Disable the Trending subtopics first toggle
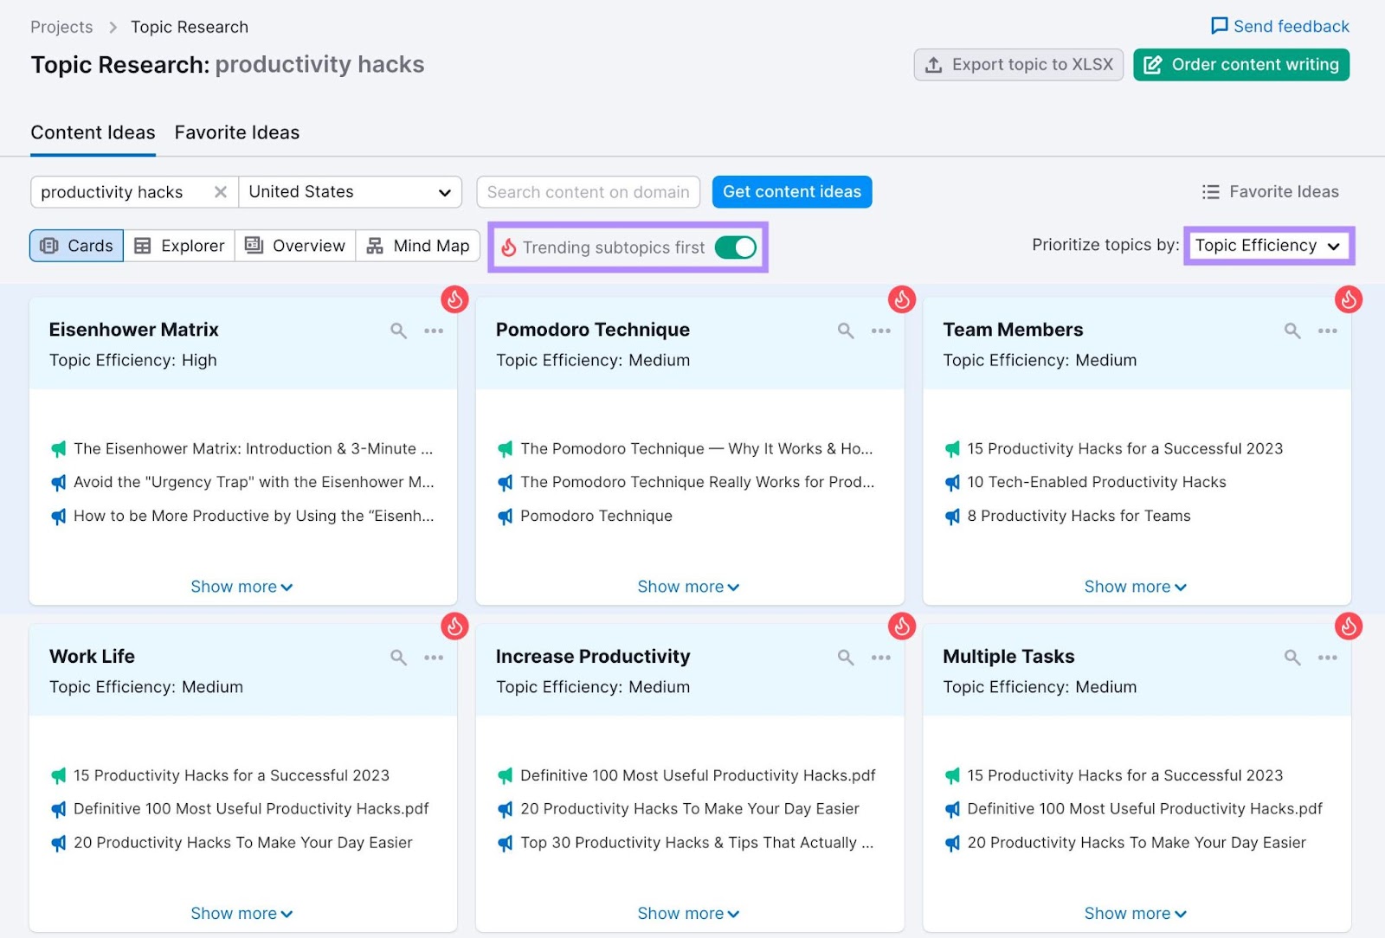The height and width of the screenshot is (938, 1385). 736,247
